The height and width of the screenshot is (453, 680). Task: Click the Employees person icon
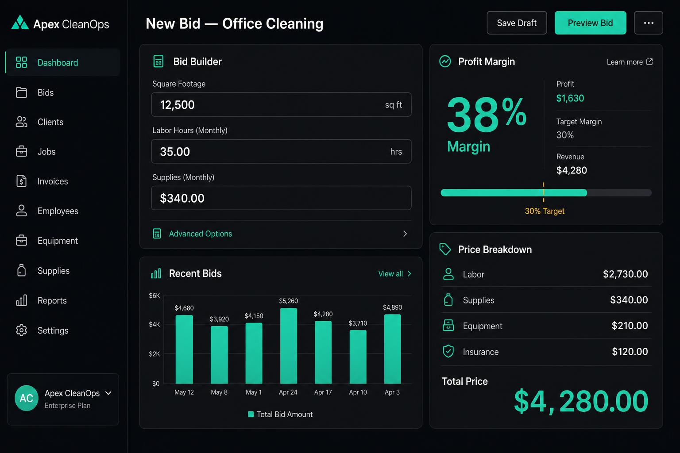[x=21, y=211]
